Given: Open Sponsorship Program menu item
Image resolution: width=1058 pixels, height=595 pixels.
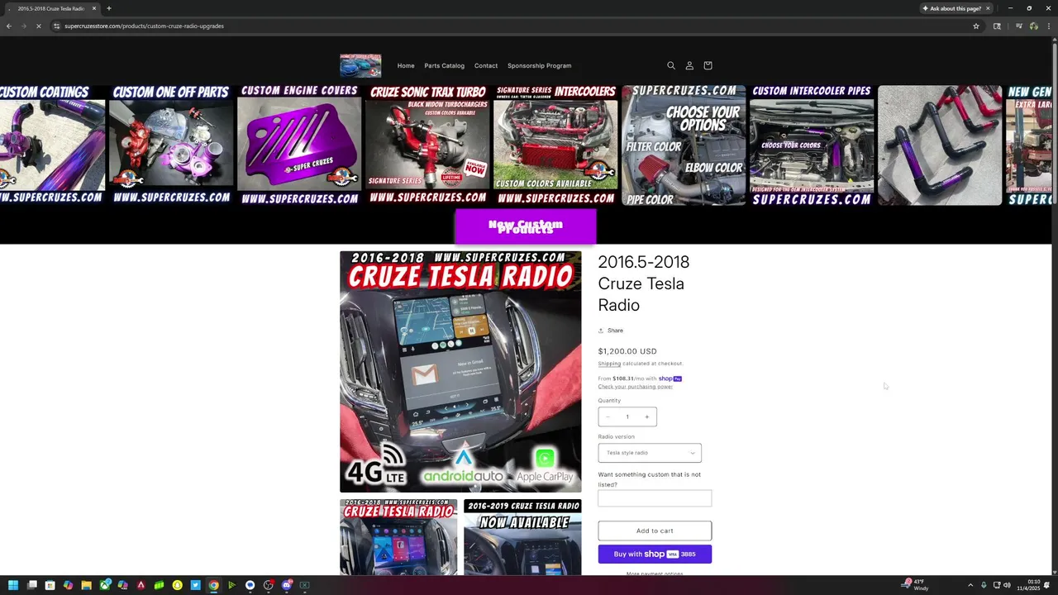Looking at the screenshot, I should click(x=539, y=65).
